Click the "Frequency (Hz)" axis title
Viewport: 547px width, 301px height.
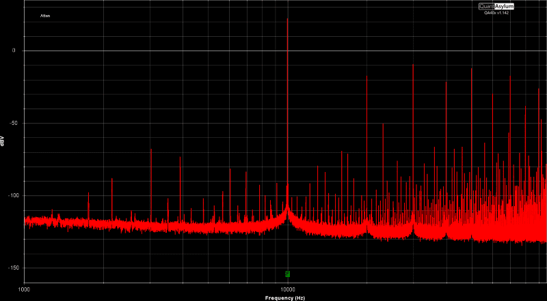click(284, 298)
